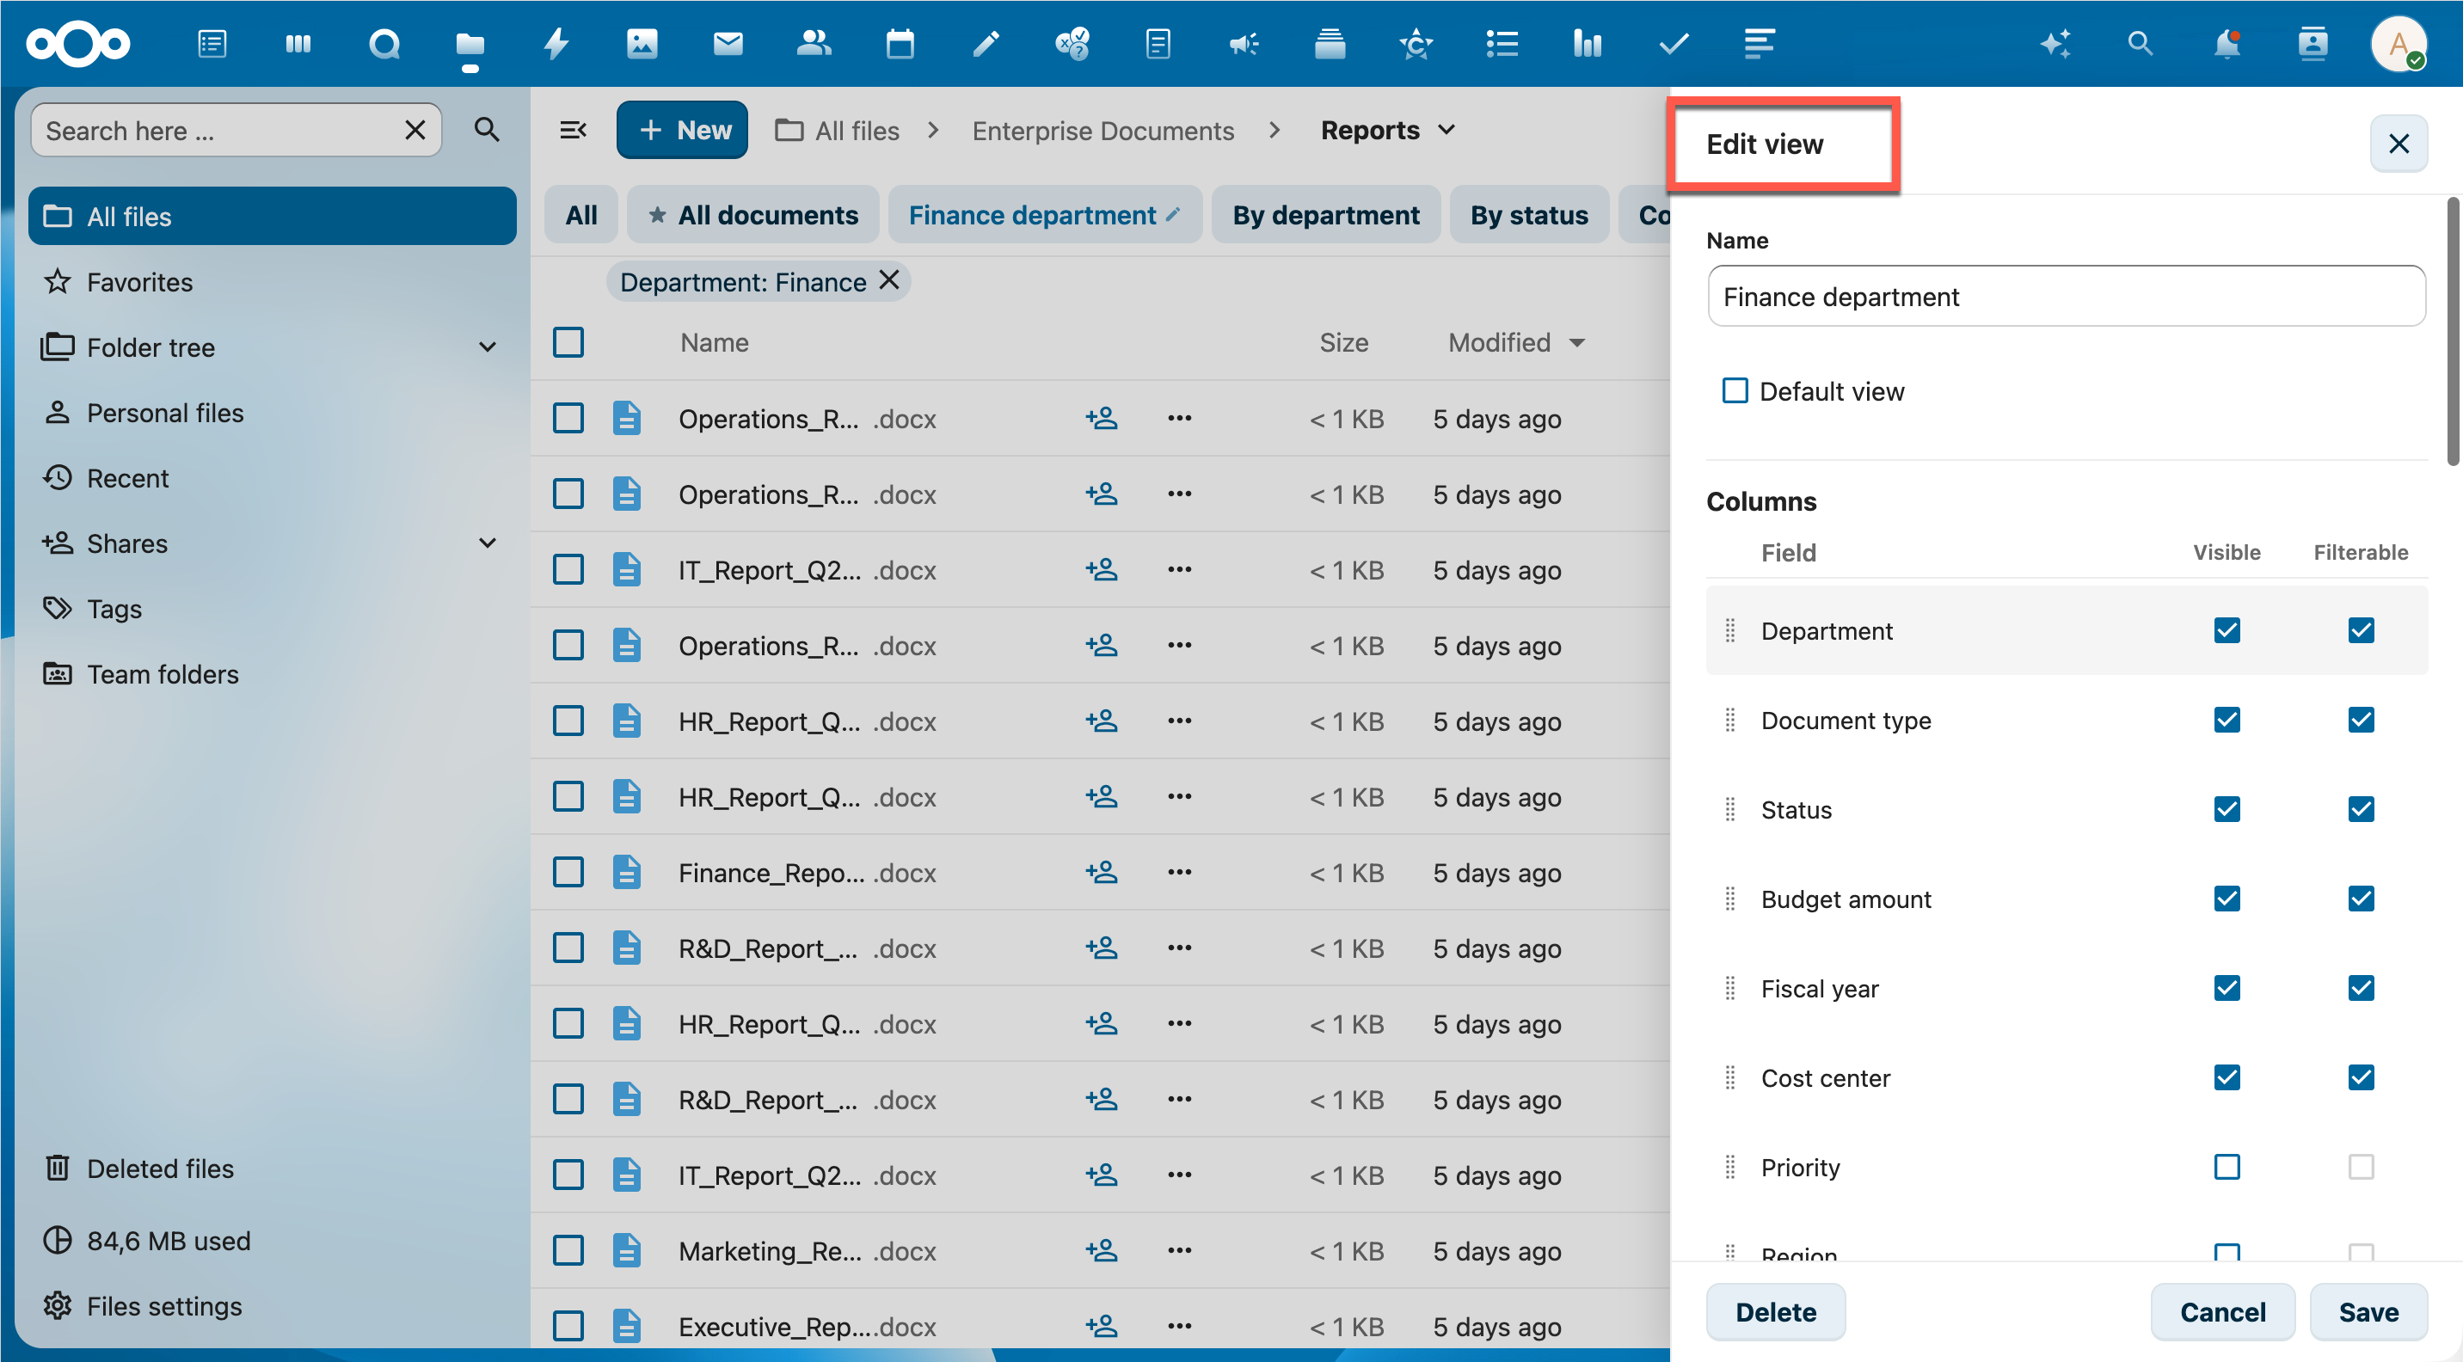This screenshot has height=1362, width=2463.
Task: Open the Nextcloud home logo
Action: tap(77, 44)
